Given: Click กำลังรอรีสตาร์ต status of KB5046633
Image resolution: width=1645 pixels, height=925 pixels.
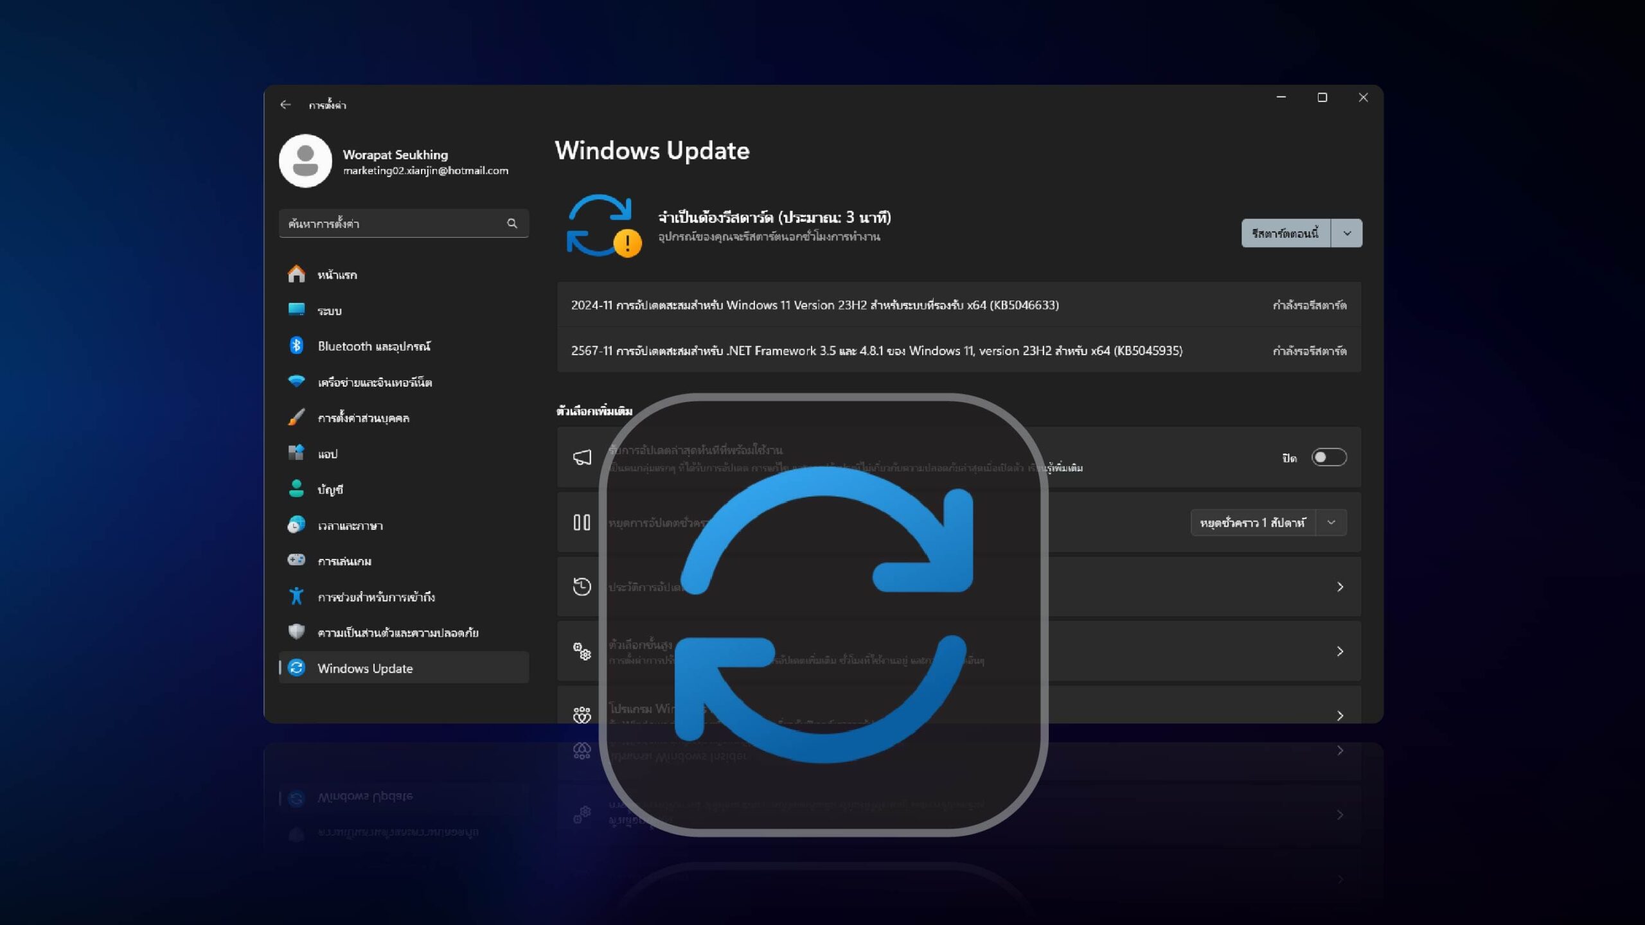Looking at the screenshot, I should 1310,305.
